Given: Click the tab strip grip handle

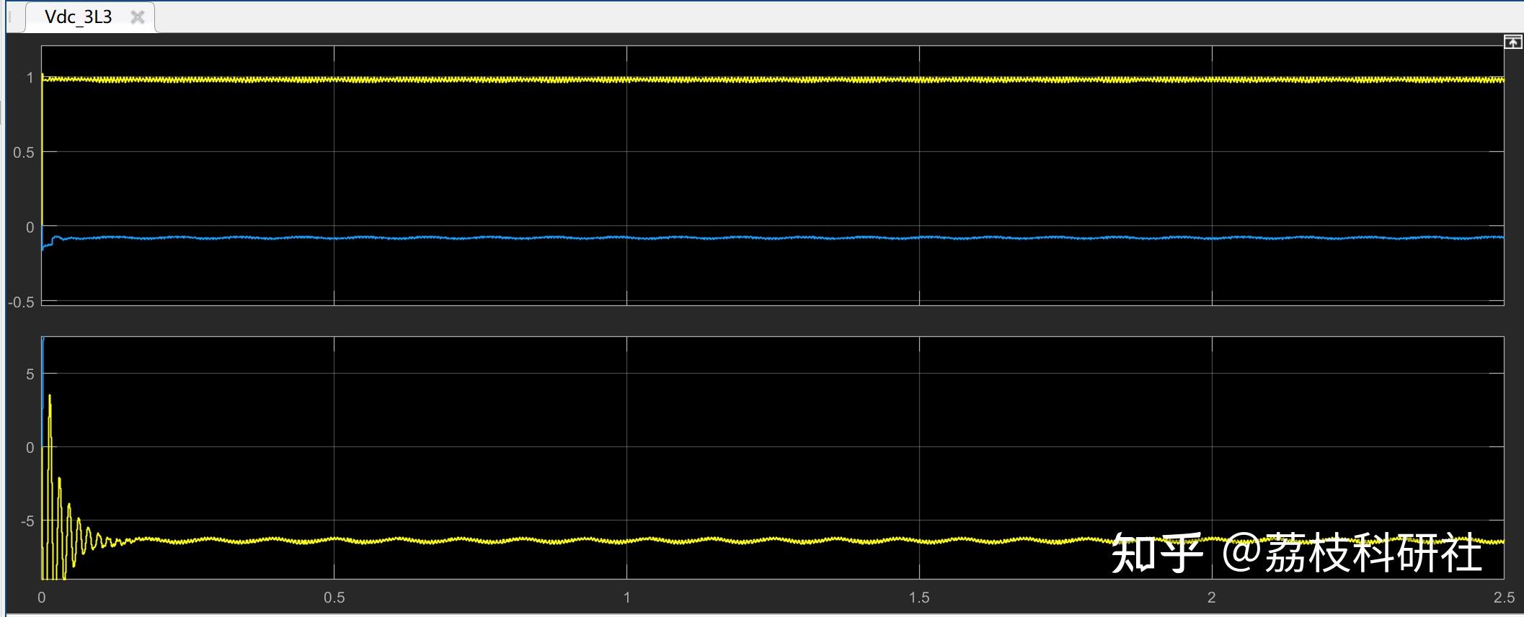Looking at the screenshot, I should [11, 17].
